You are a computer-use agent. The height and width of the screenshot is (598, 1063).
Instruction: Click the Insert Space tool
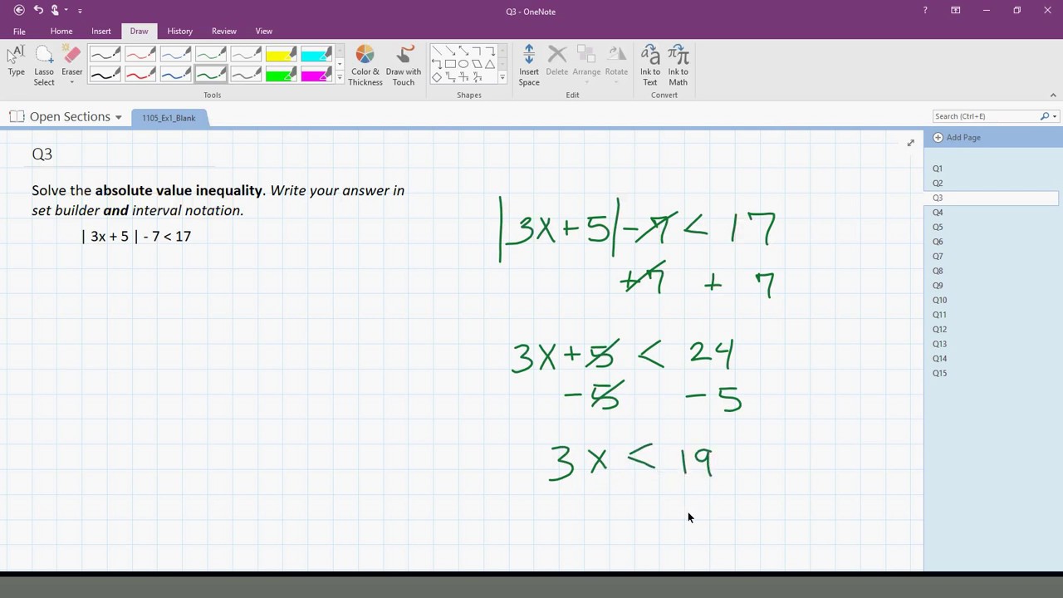click(x=529, y=66)
